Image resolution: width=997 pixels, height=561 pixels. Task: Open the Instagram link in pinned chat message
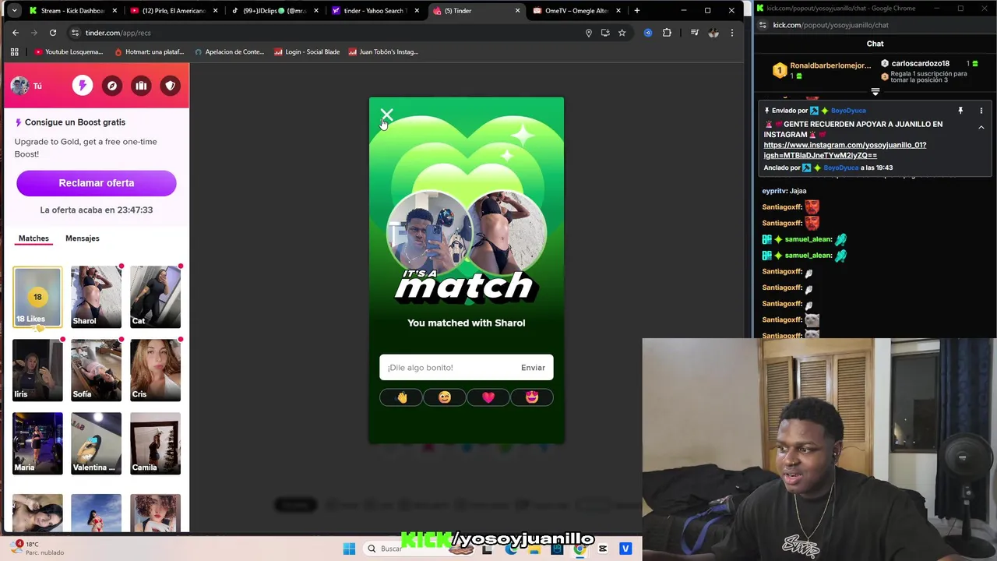tap(844, 150)
